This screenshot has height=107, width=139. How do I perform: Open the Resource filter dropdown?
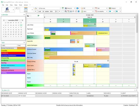[70, 8]
